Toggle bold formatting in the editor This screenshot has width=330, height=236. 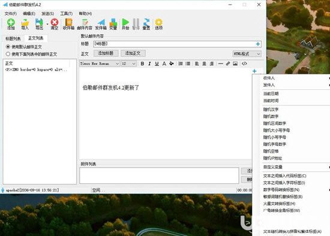(142, 63)
